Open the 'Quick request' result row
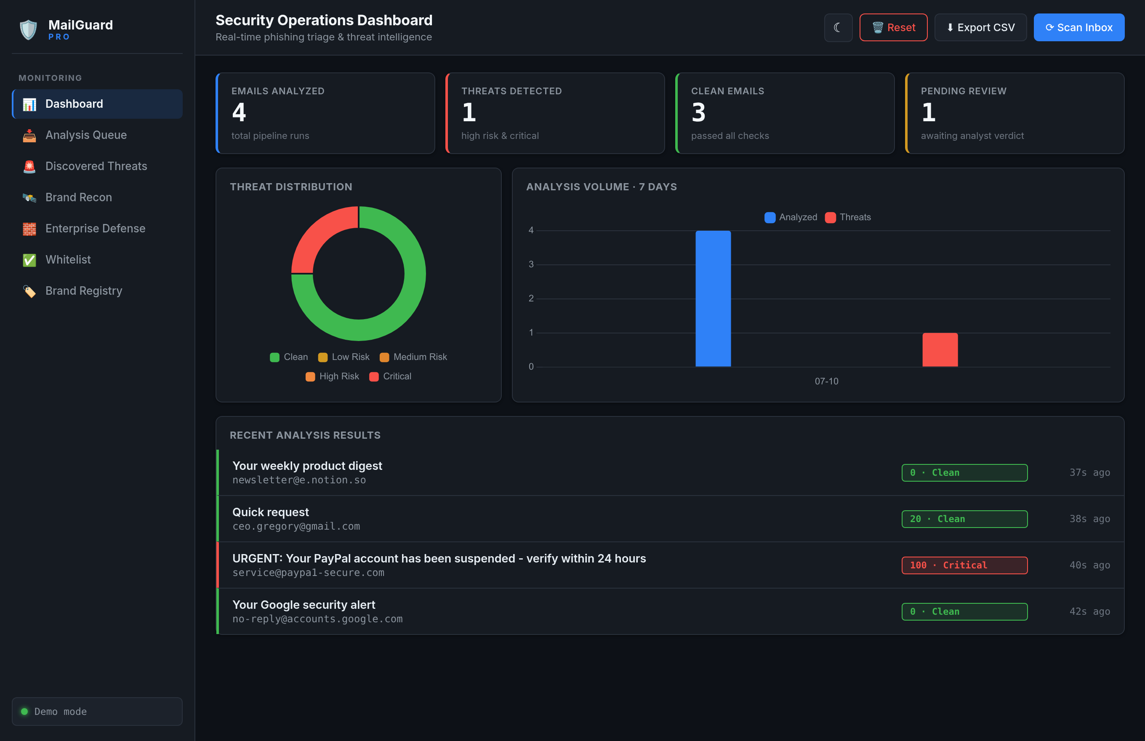 pos(670,519)
